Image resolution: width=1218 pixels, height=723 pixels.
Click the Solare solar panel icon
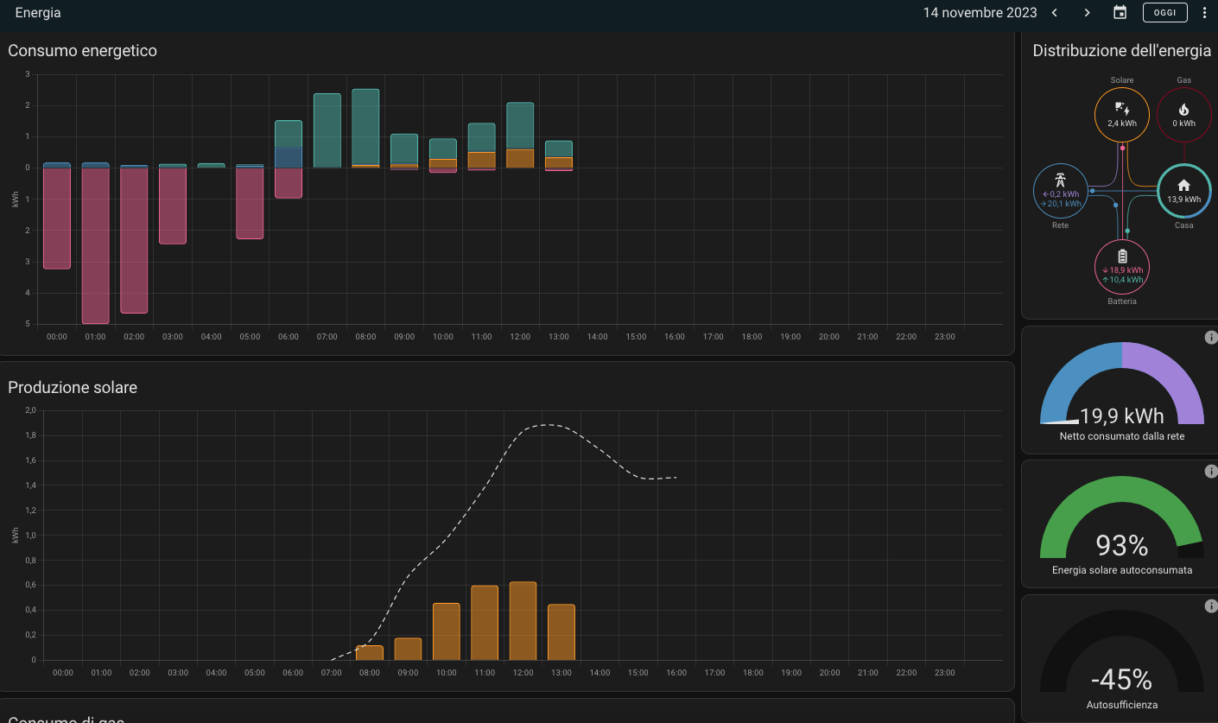(x=1121, y=108)
